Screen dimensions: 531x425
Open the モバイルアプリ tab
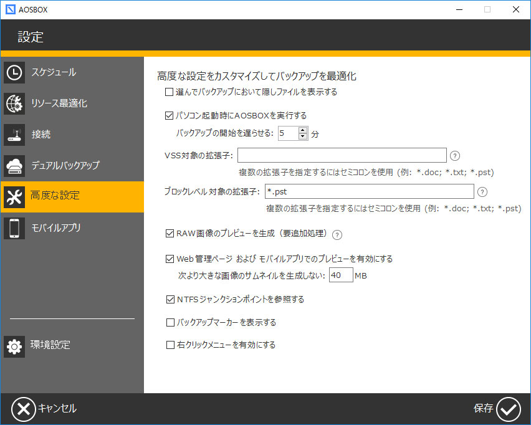[72, 228]
